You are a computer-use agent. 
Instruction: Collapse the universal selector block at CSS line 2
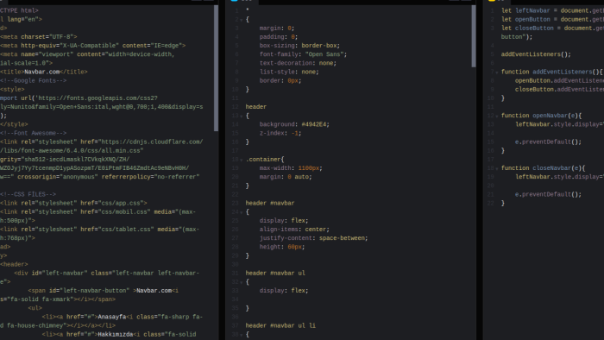242,20
